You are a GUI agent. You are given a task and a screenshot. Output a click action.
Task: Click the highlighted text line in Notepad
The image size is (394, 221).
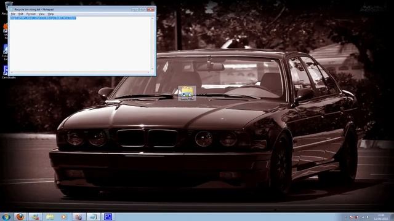click(43, 18)
